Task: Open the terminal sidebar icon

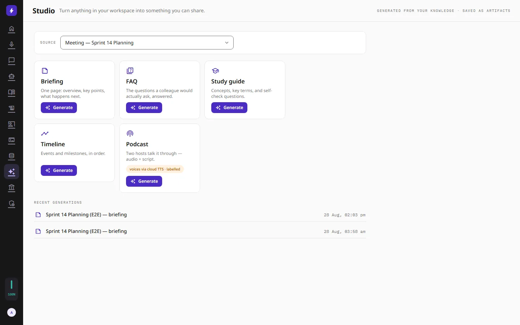Action: click(12, 140)
